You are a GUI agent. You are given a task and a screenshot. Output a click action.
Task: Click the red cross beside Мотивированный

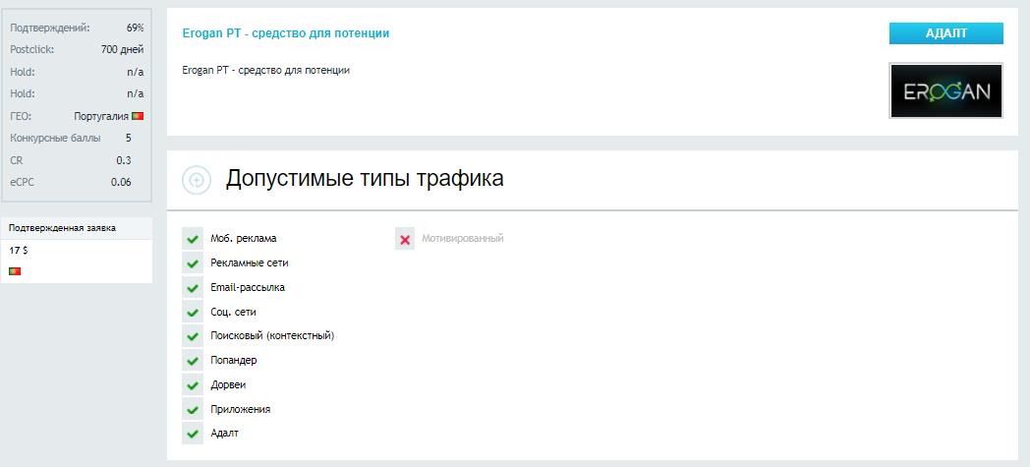(405, 239)
